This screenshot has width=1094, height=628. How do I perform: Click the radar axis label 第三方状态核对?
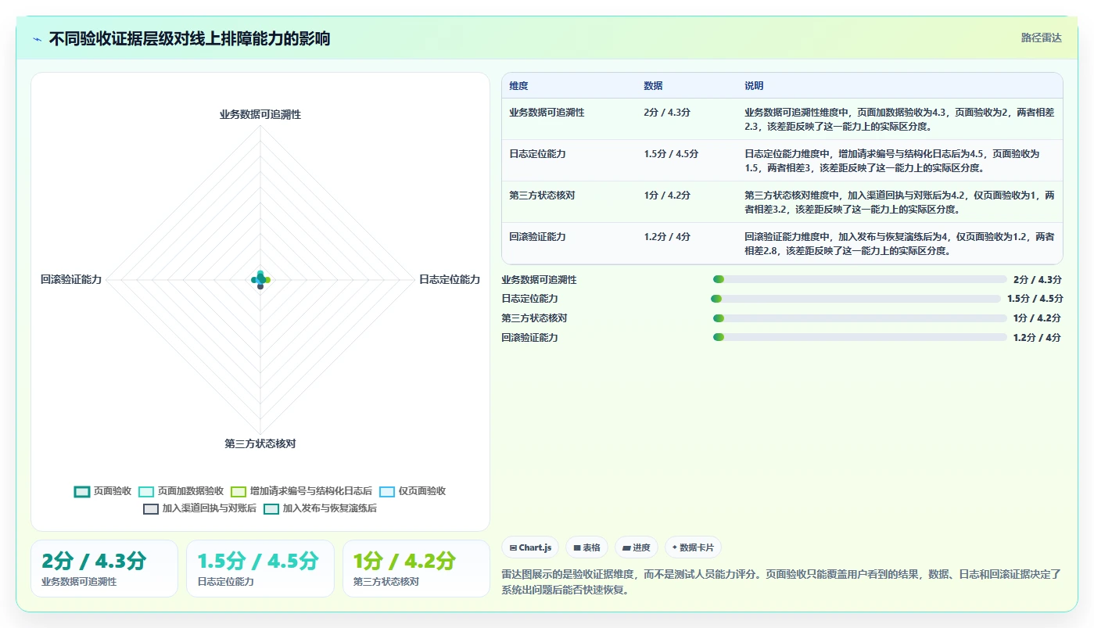(x=260, y=443)
